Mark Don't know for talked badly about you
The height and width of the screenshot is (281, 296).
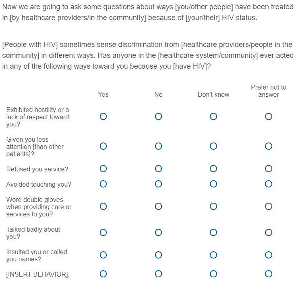213,232
